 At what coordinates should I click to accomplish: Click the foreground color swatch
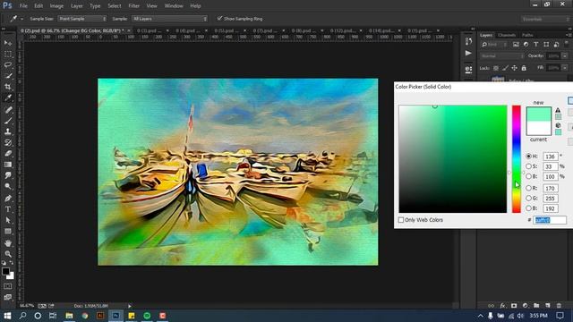pos(5,271)
